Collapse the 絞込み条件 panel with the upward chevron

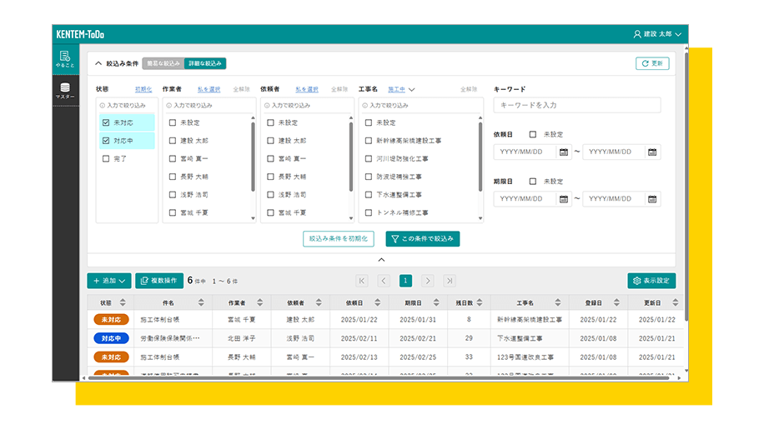click(x=99, y=63)
